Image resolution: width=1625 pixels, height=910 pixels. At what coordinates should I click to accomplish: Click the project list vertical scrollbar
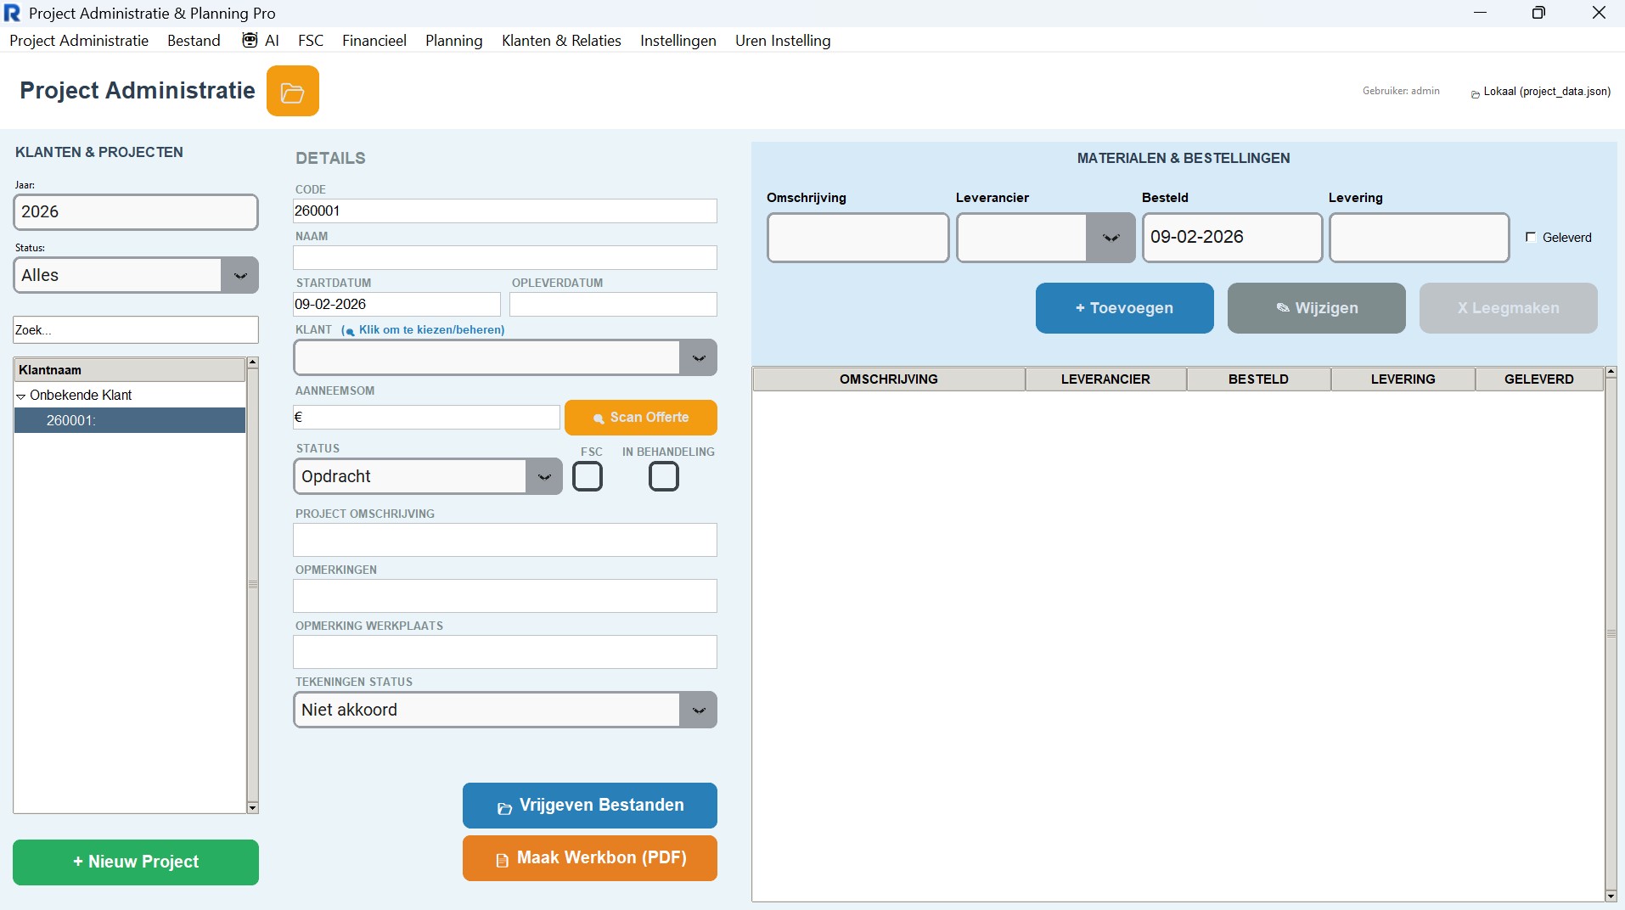(252, 585)
